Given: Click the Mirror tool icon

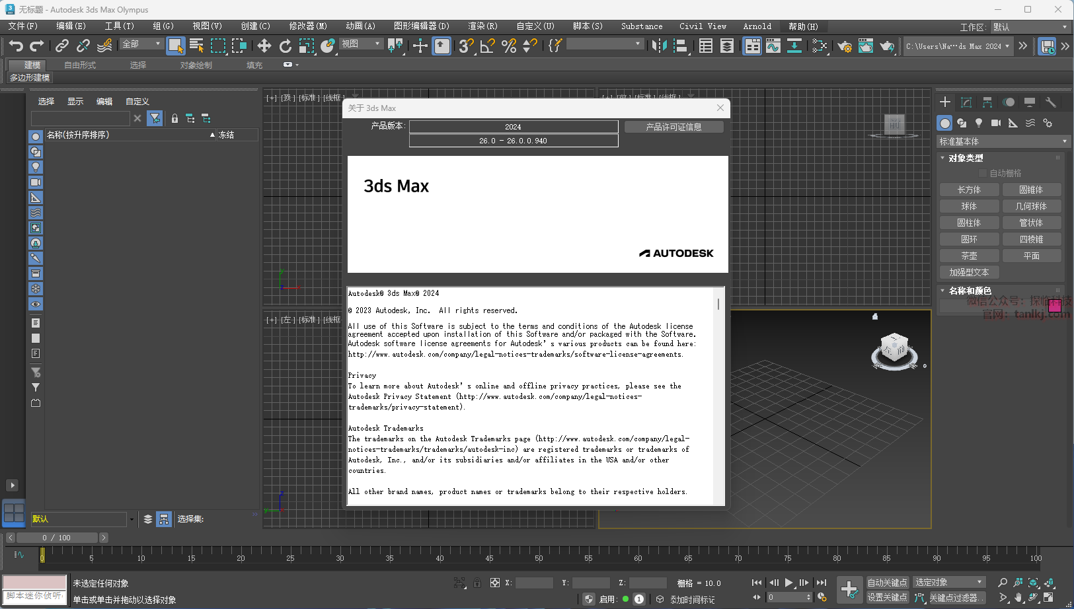Looking at the screenshot, I should click(x=659, y=46).
